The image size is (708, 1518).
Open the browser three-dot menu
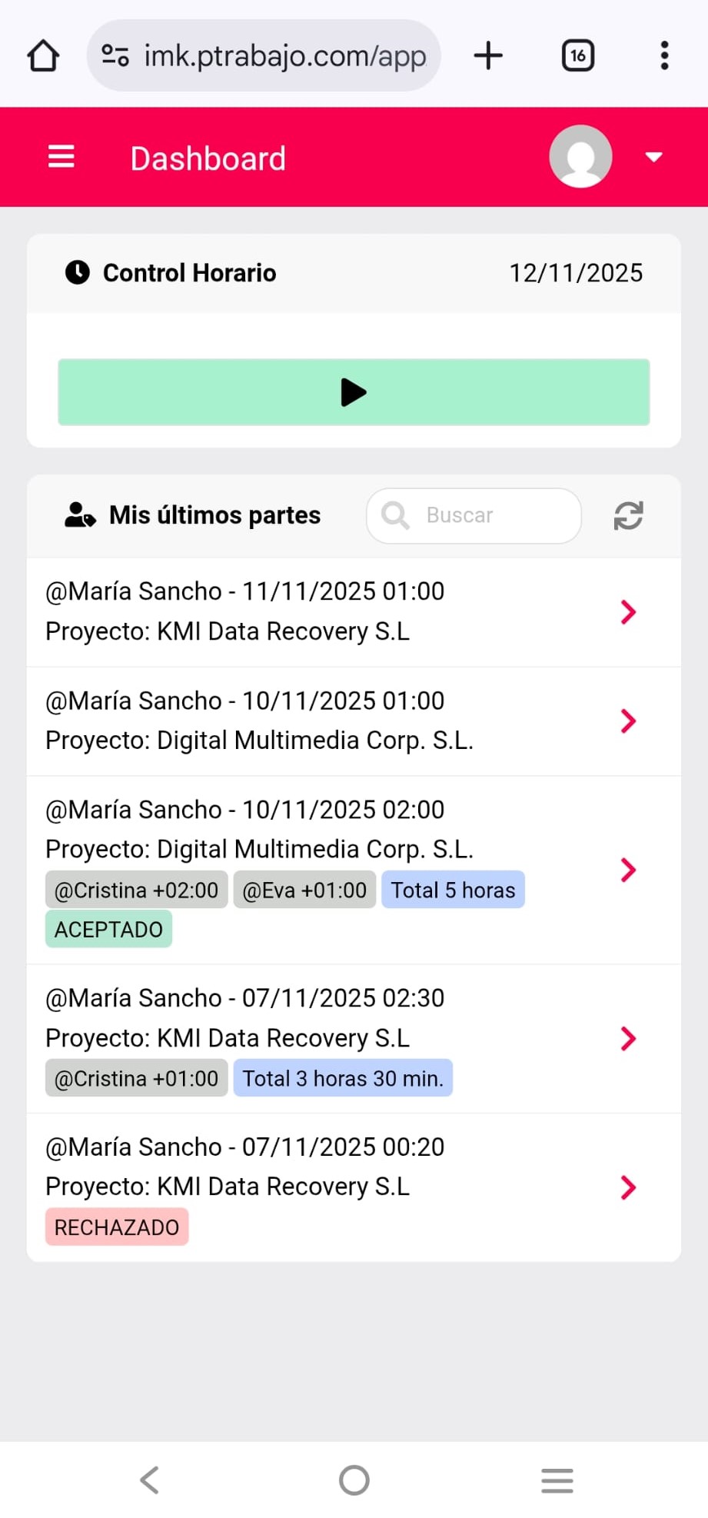click(664, 55)
